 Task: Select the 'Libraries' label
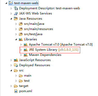(31, 39)
